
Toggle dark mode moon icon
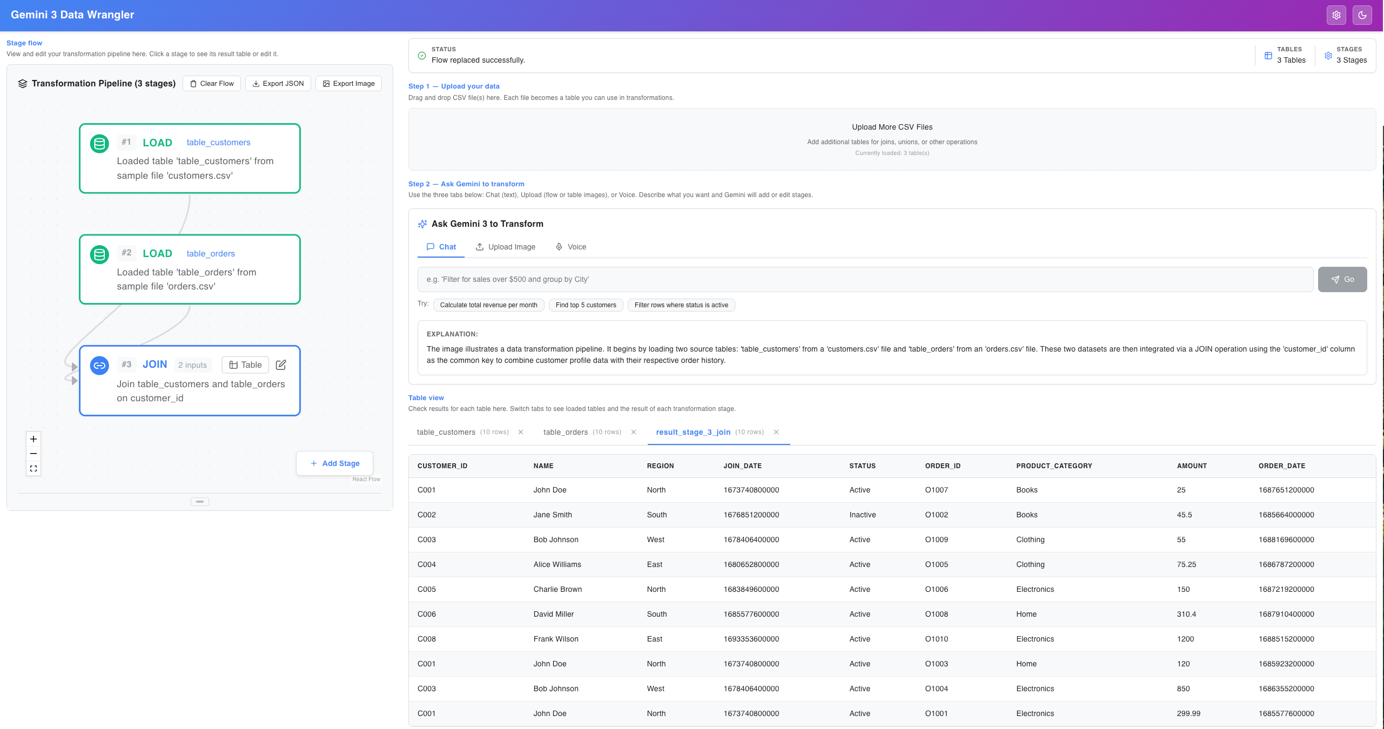[1362, 15]
